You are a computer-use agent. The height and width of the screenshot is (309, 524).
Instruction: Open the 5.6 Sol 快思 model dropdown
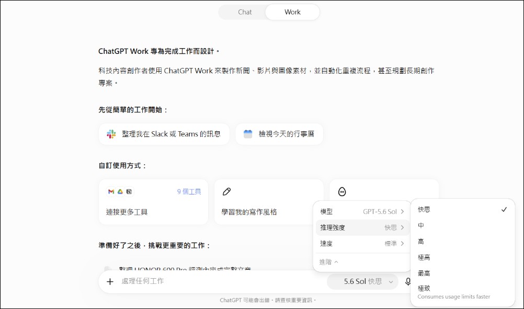[x=363, y=282]
